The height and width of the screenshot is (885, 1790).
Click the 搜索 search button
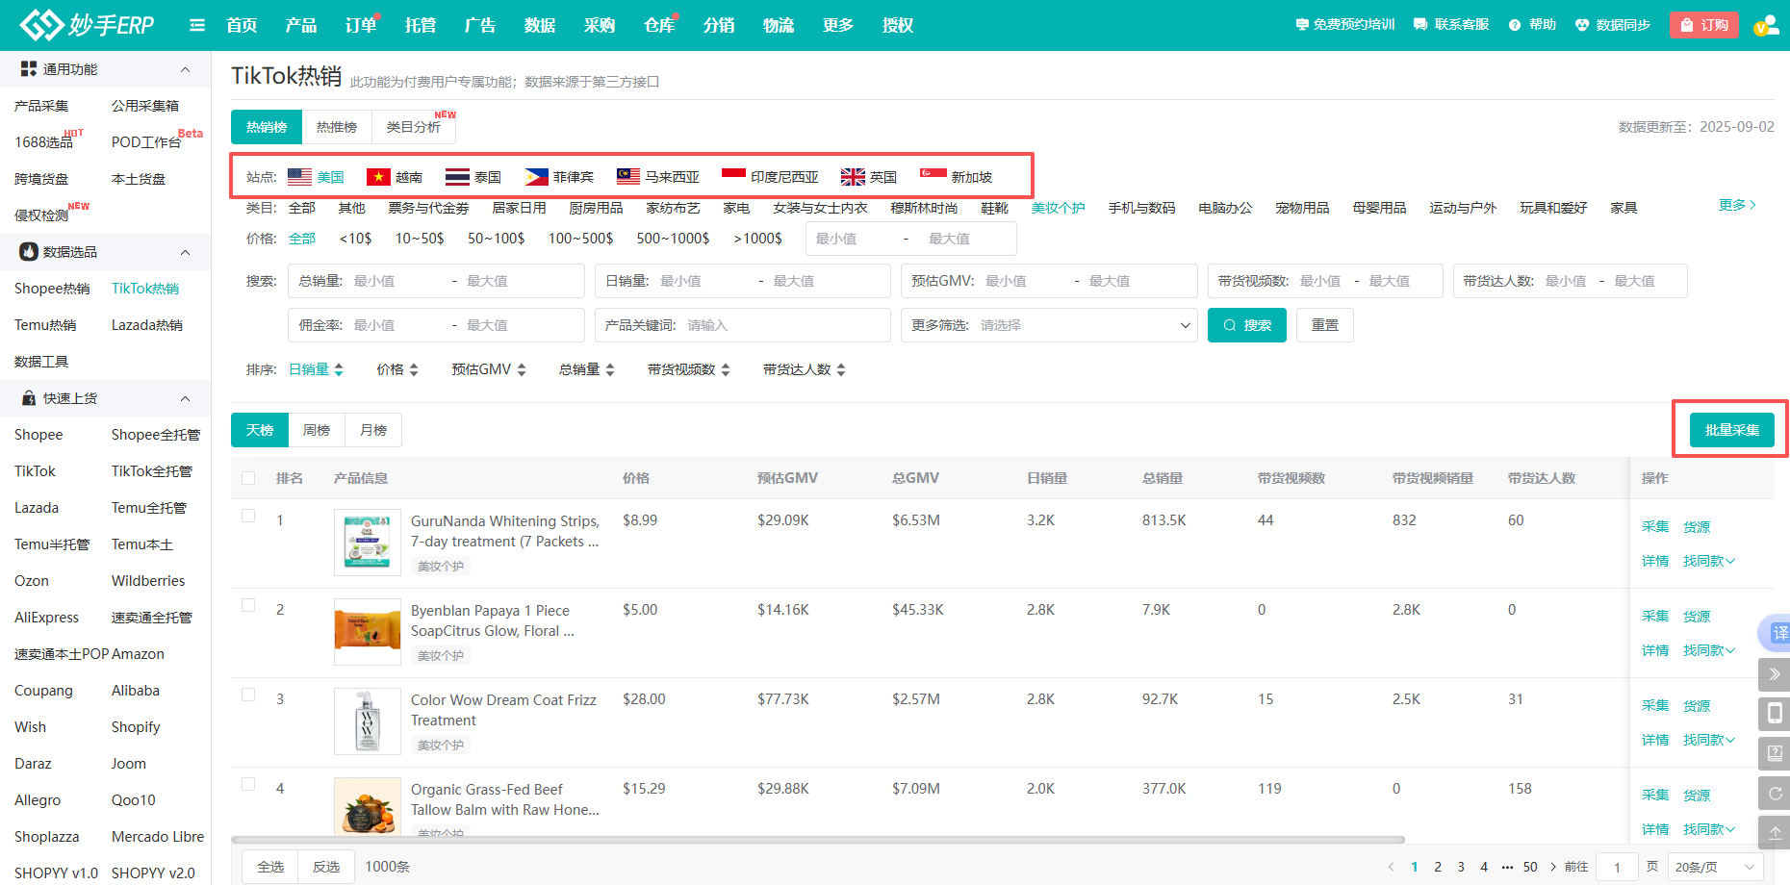(x=1246, y=325)
